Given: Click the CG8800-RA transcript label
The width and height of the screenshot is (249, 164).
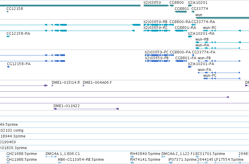Looking at the screenshot, I should click(180, 22).
